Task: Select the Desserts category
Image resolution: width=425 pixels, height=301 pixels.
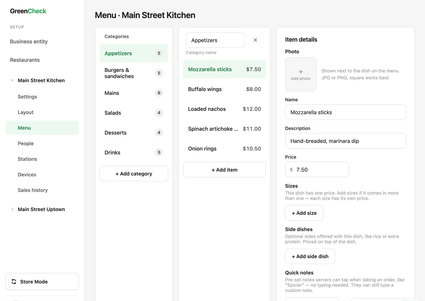Action: coord(134,133)
